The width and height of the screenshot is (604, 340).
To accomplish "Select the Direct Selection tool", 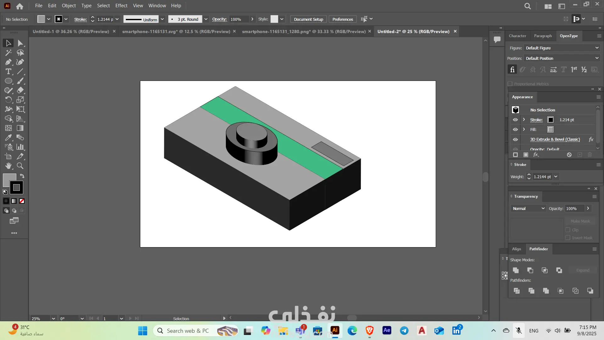I will click(20, 43).
